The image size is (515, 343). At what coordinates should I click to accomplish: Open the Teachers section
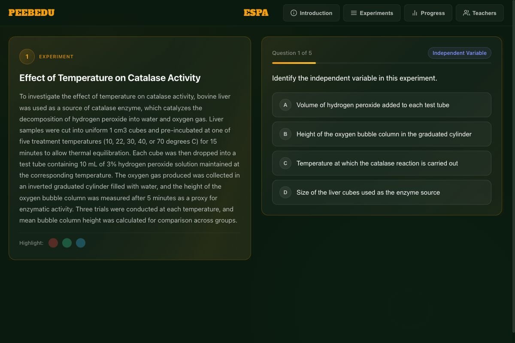[x=479, y=13]
